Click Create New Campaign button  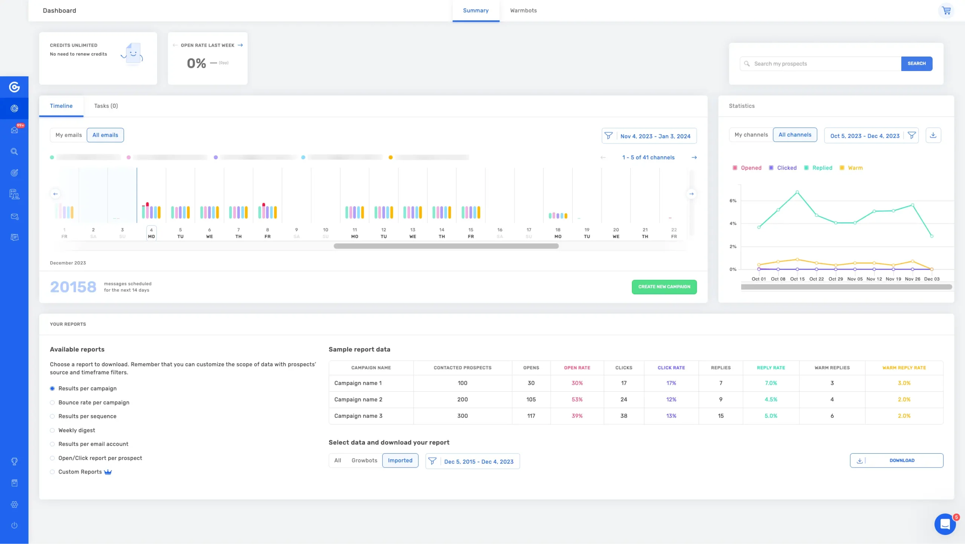[664, 287]
